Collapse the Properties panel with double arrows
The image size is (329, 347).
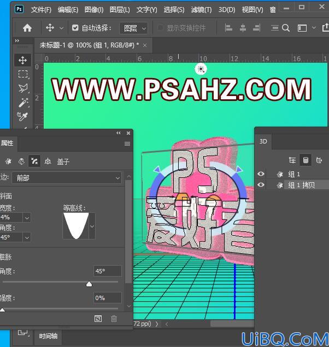pos(119,133)
